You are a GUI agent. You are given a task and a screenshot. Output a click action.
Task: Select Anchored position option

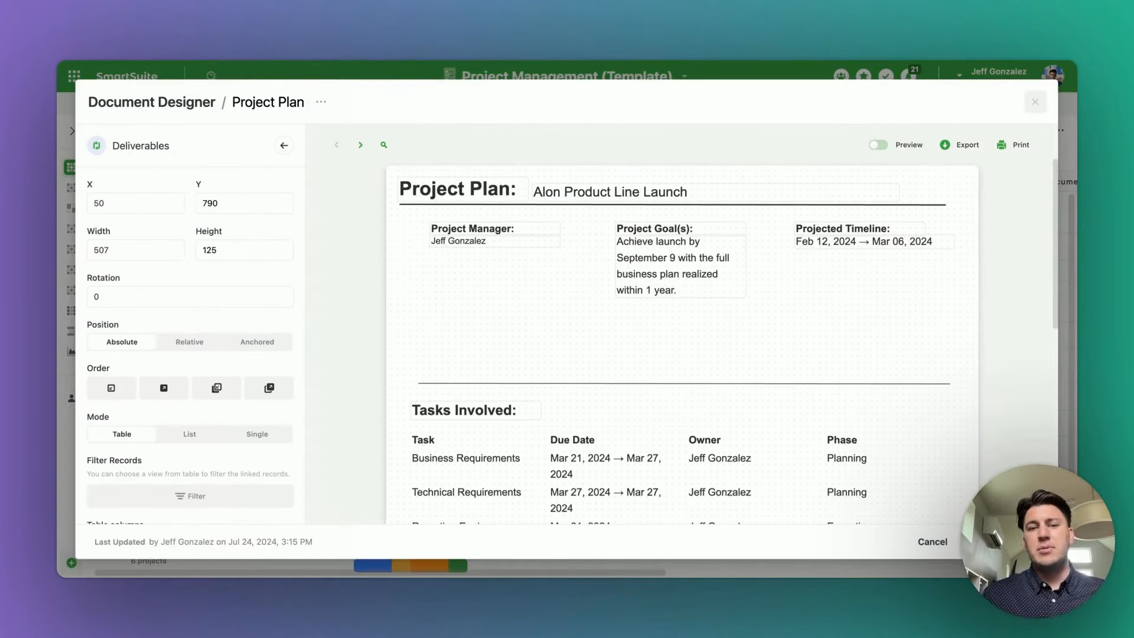[257, 342]
